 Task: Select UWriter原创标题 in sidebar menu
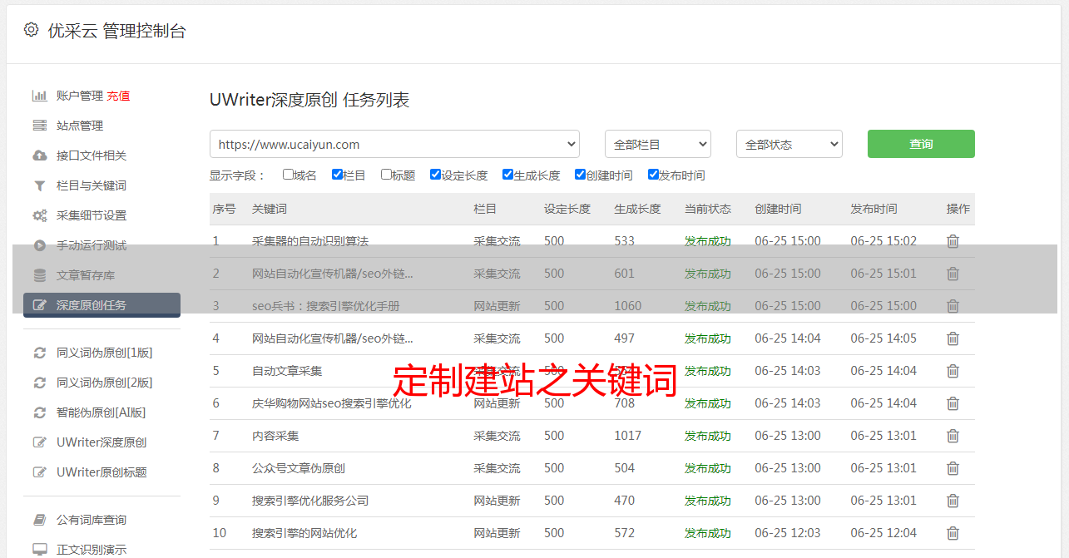click(x=101, y=472)
